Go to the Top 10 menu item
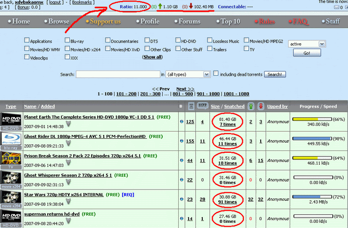Screen dimensions: 348x228 coord(230,22)
